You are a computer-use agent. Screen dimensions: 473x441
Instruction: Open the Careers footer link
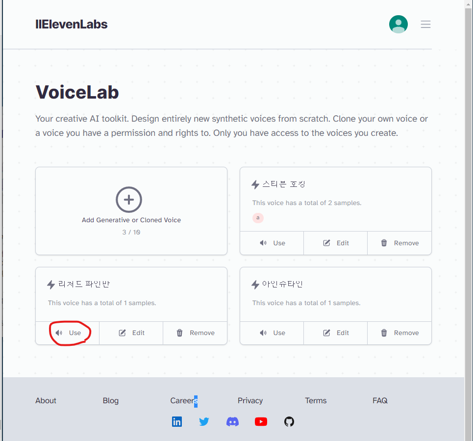click(x=184, y=401)
